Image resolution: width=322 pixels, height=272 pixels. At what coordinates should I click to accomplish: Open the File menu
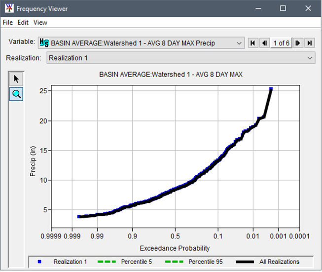pyautogui.click(x=8, y=22)
